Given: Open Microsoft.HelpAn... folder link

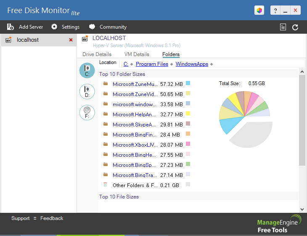Looking at the screenshot, I should [134, 115].
